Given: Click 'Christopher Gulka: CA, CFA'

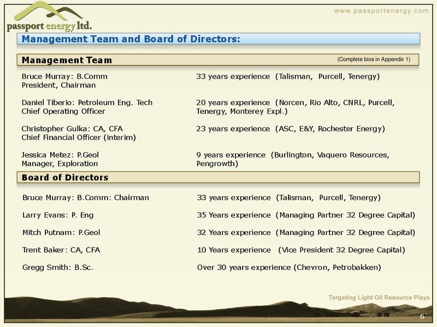Looking at the screenshot, I should [x=72, y=129].
